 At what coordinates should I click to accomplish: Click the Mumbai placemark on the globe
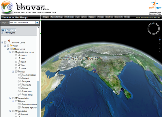pos(96,72)
